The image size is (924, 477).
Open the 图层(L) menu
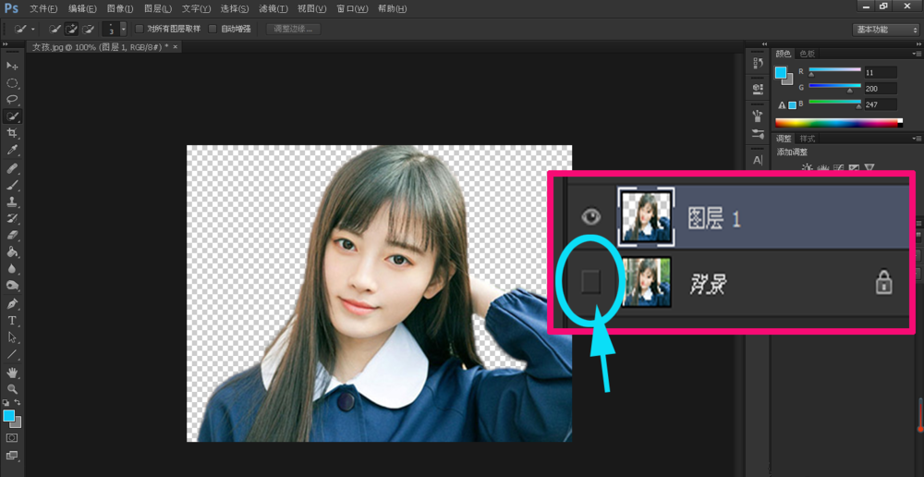point(158,9)
